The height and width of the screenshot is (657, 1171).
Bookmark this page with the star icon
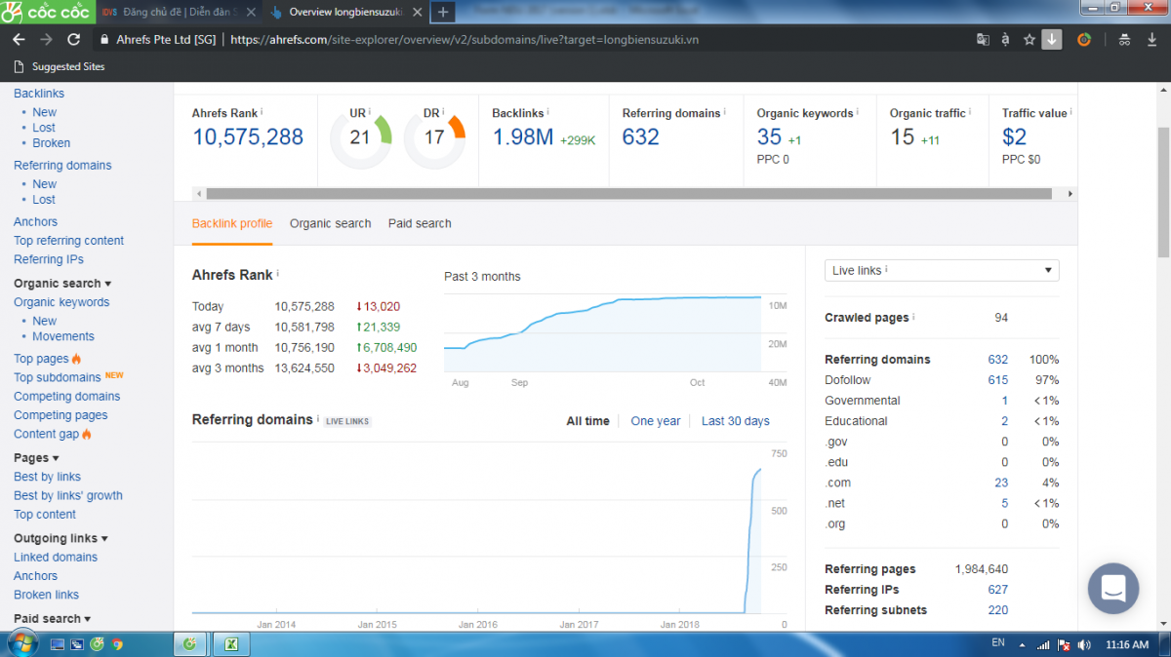1029,40
